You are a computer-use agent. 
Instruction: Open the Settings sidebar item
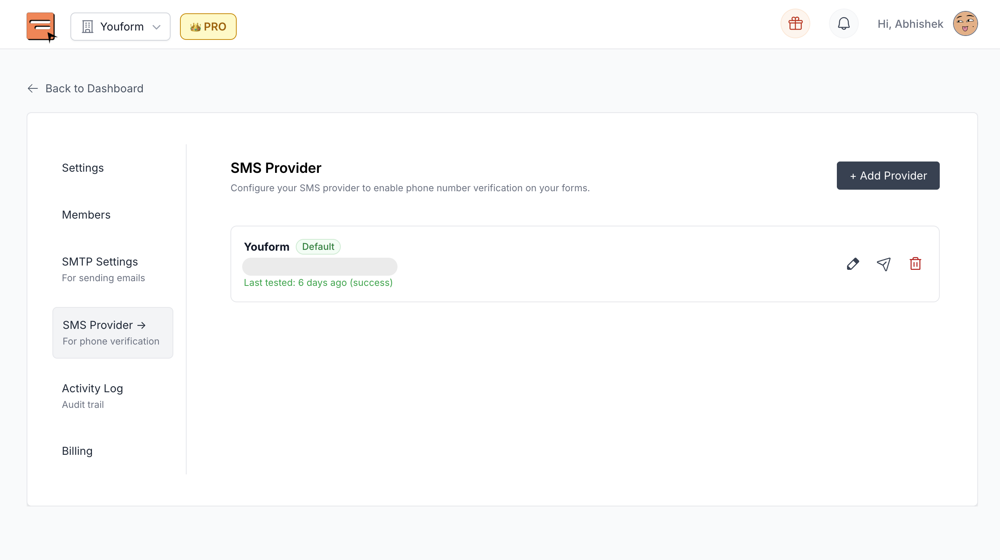coord(83,168)
